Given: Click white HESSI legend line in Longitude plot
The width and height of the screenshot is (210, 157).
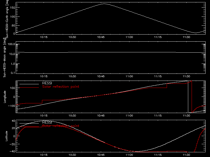Looking at the screenshot, I should [x=29, y=84].
